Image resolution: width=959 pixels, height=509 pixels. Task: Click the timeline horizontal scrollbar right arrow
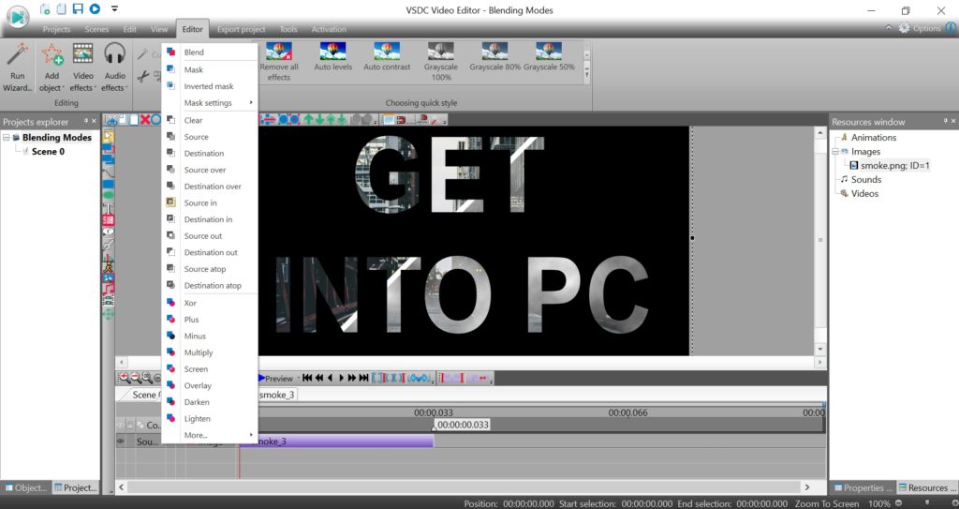coord(806,487)
